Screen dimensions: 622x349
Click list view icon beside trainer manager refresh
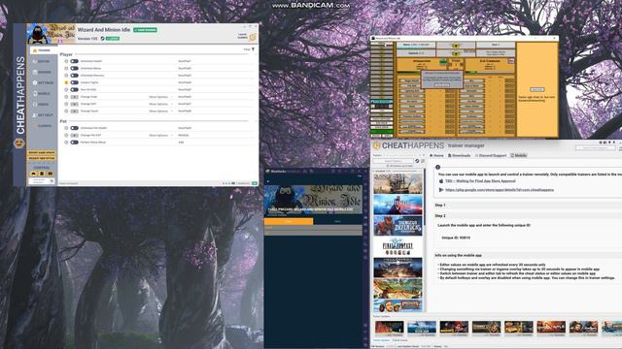423,161
